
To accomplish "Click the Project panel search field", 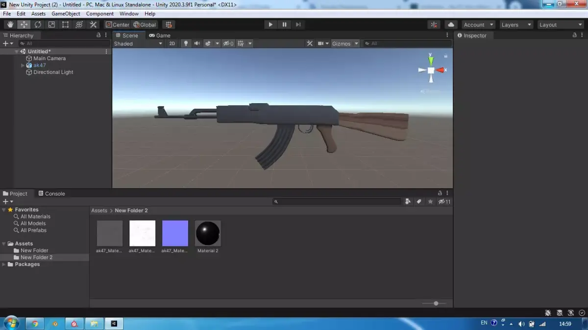I will [x=337, y=201].
